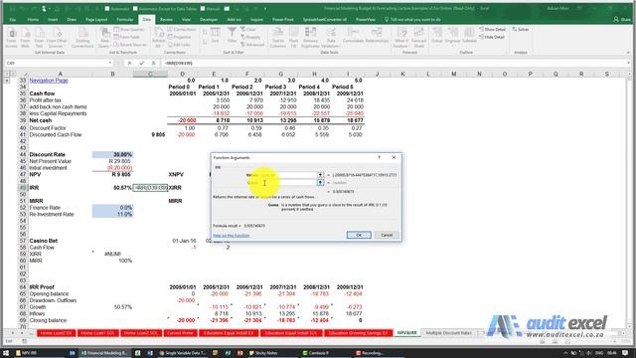Viewport: 636px width, 358px height.
Task: Click the Solver icon
Action: click(521, 29)
